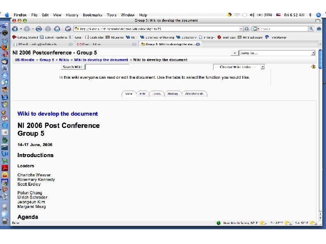Open Adobe Acrobat from the Dock
This screenshot has height=244, width=326.
5,168
